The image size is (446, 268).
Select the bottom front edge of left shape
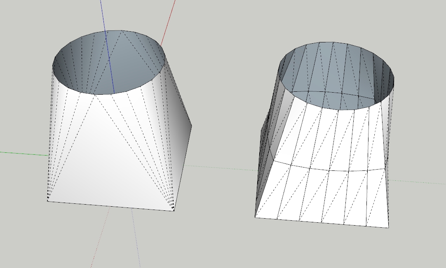tap(110, 205)
